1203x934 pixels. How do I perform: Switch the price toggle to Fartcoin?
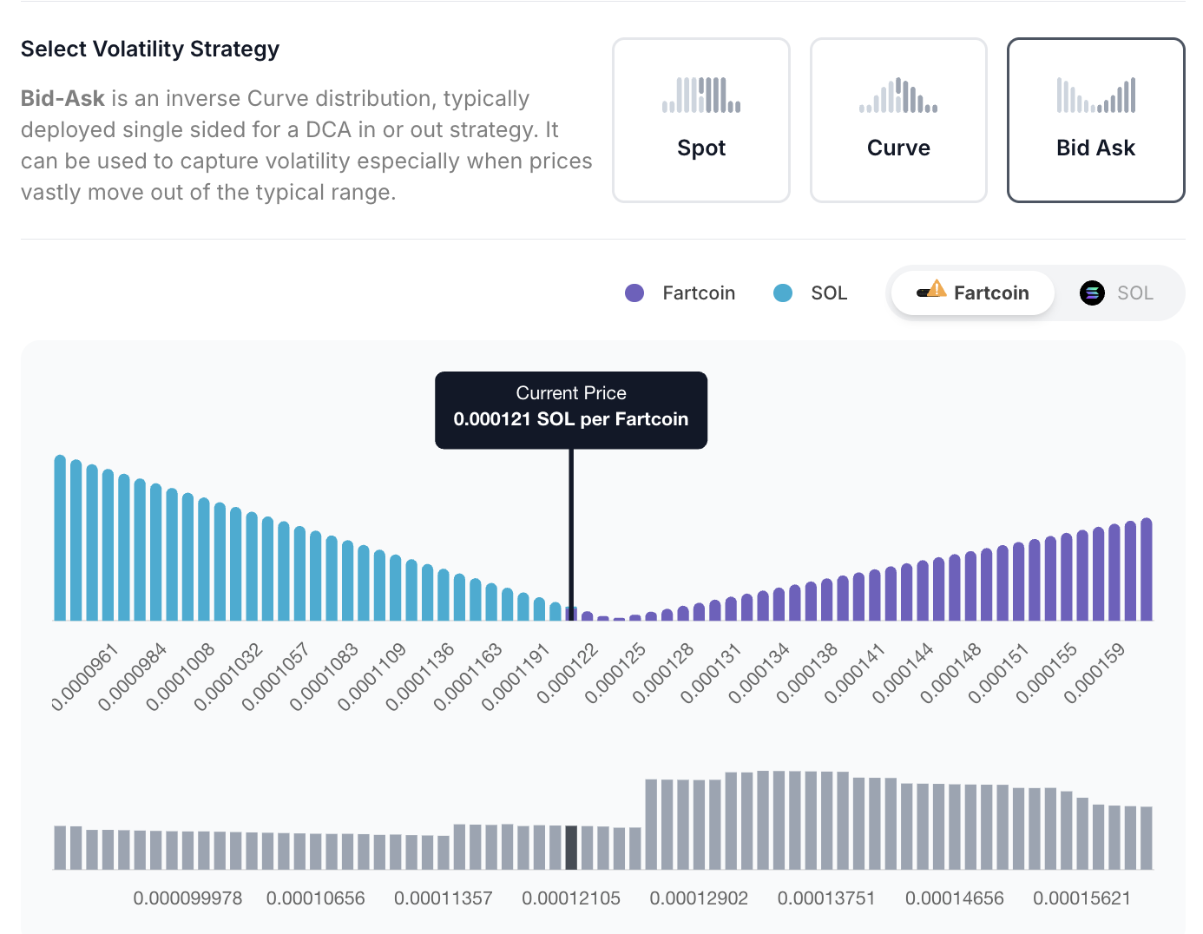[x=973, y=293]
